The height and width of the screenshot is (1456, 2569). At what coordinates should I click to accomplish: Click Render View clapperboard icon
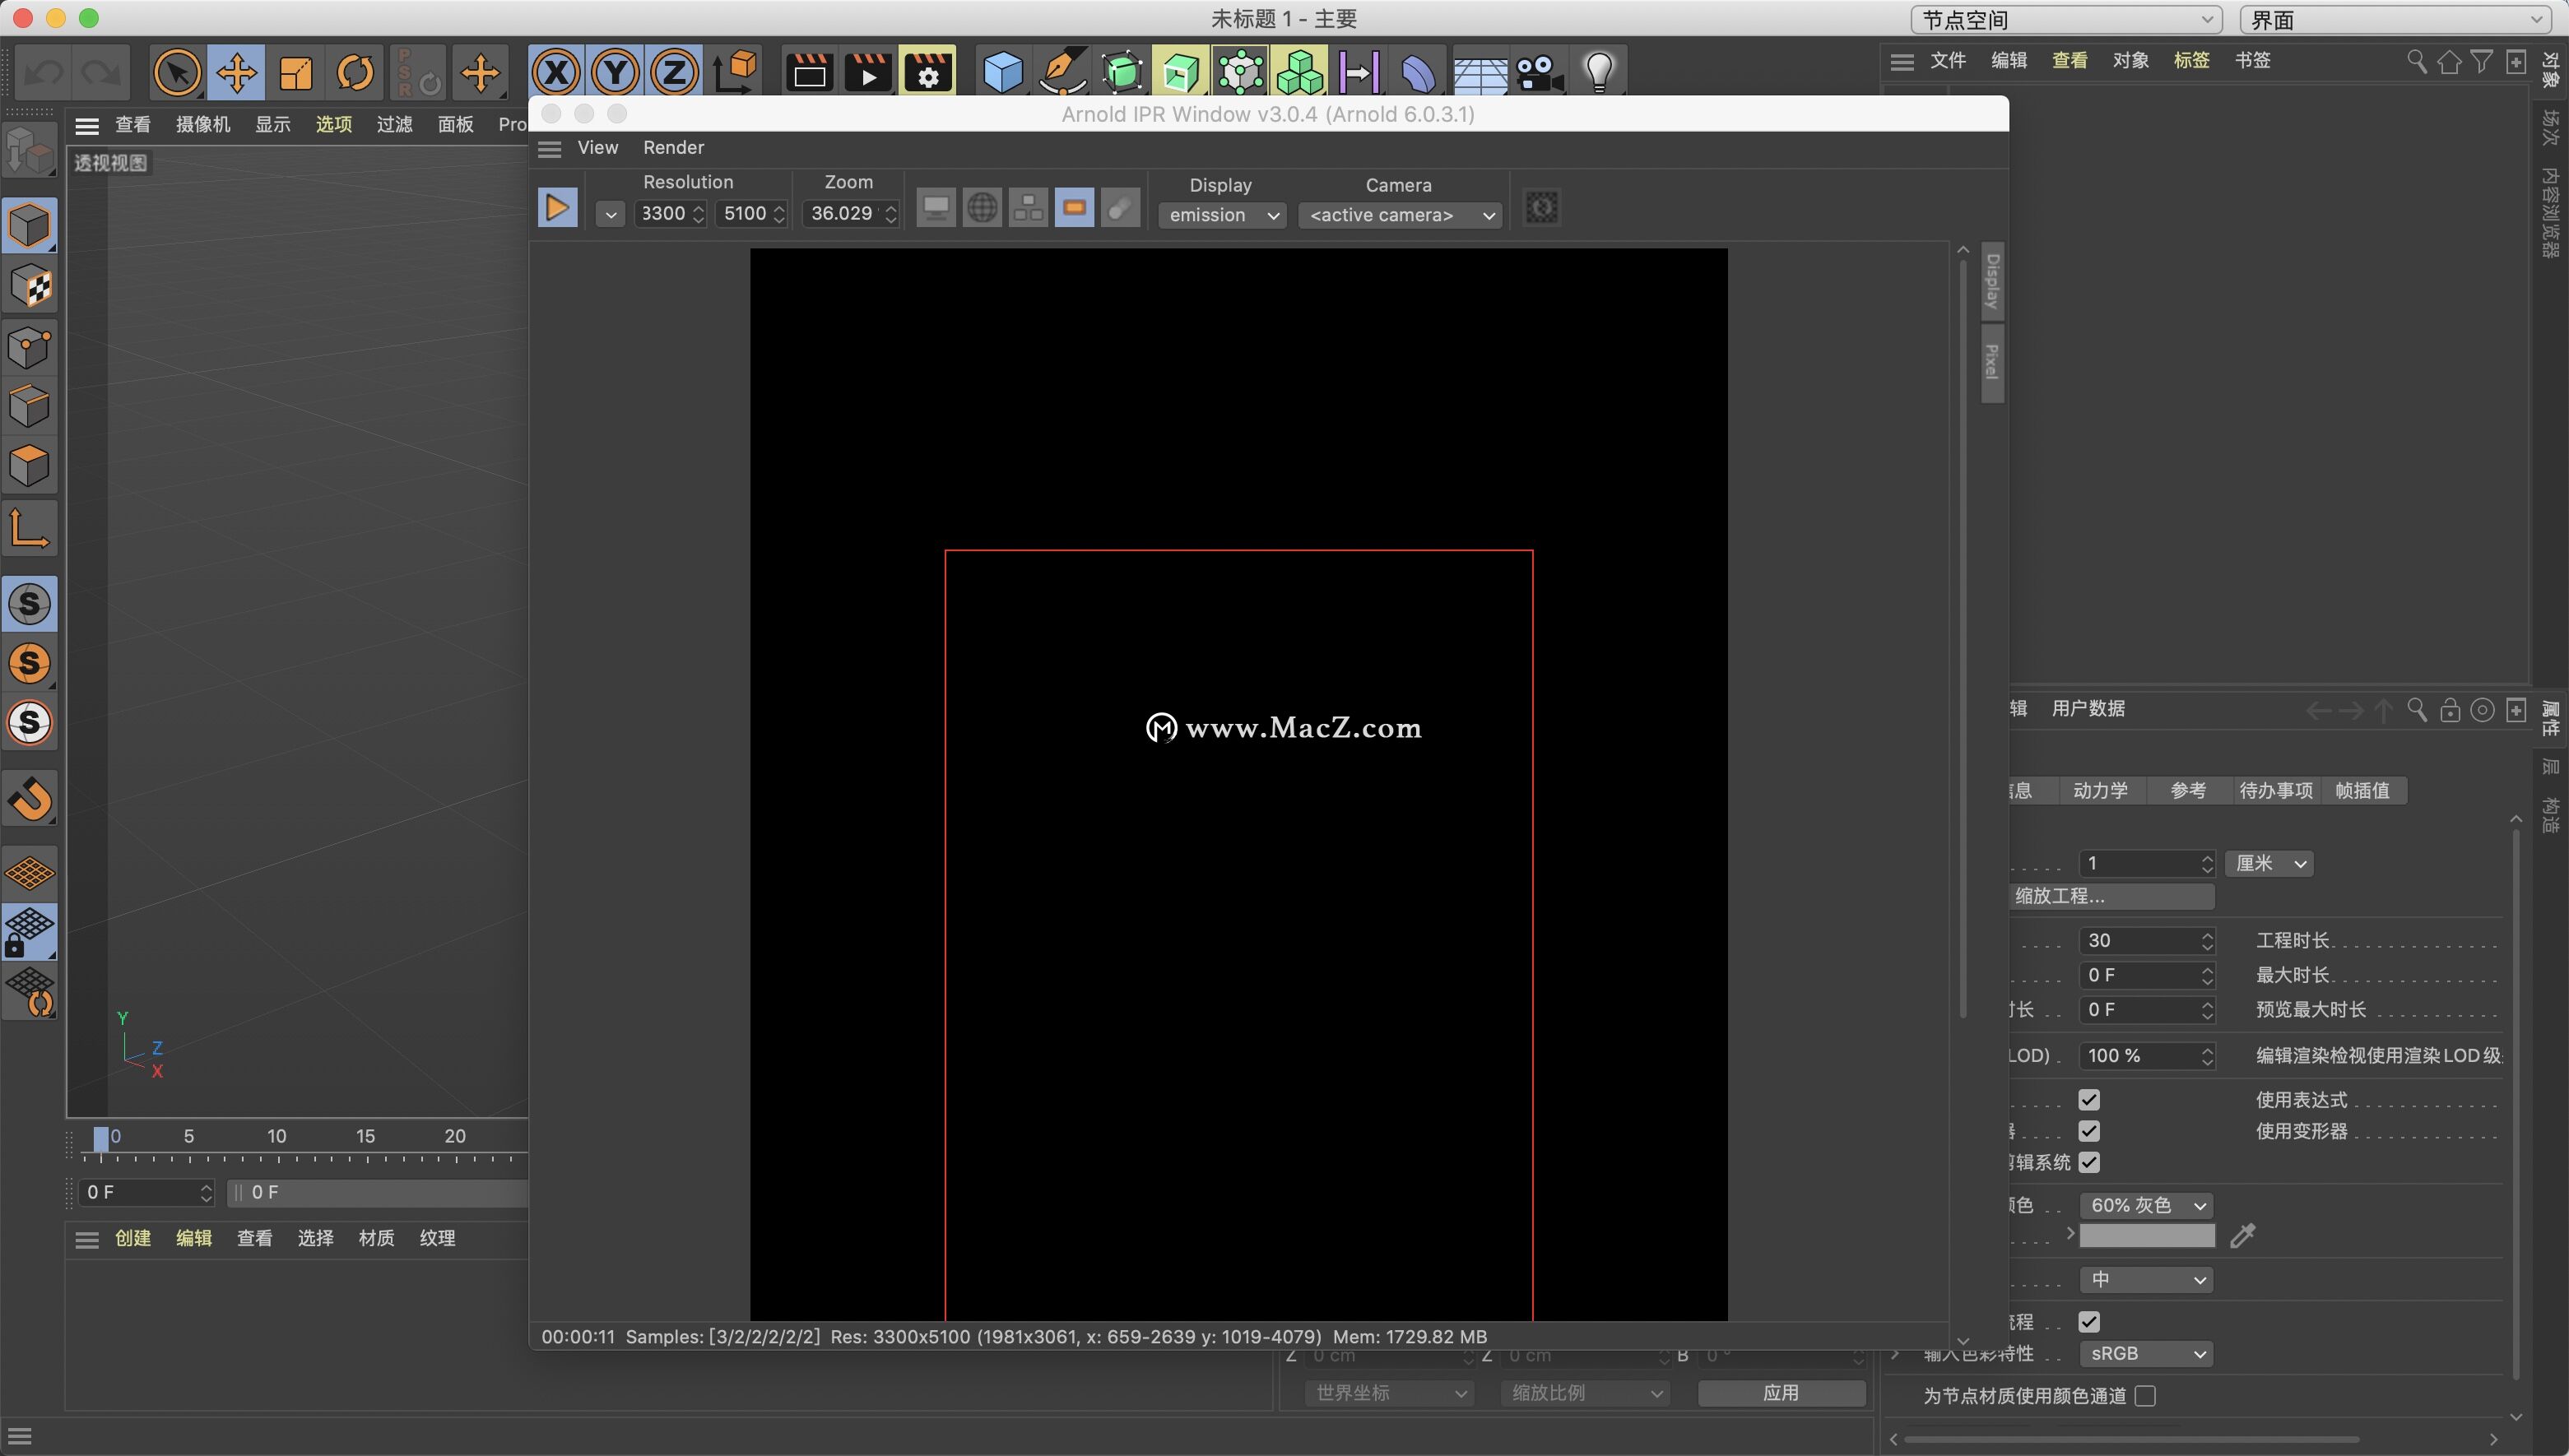click(x=809, y=72)
